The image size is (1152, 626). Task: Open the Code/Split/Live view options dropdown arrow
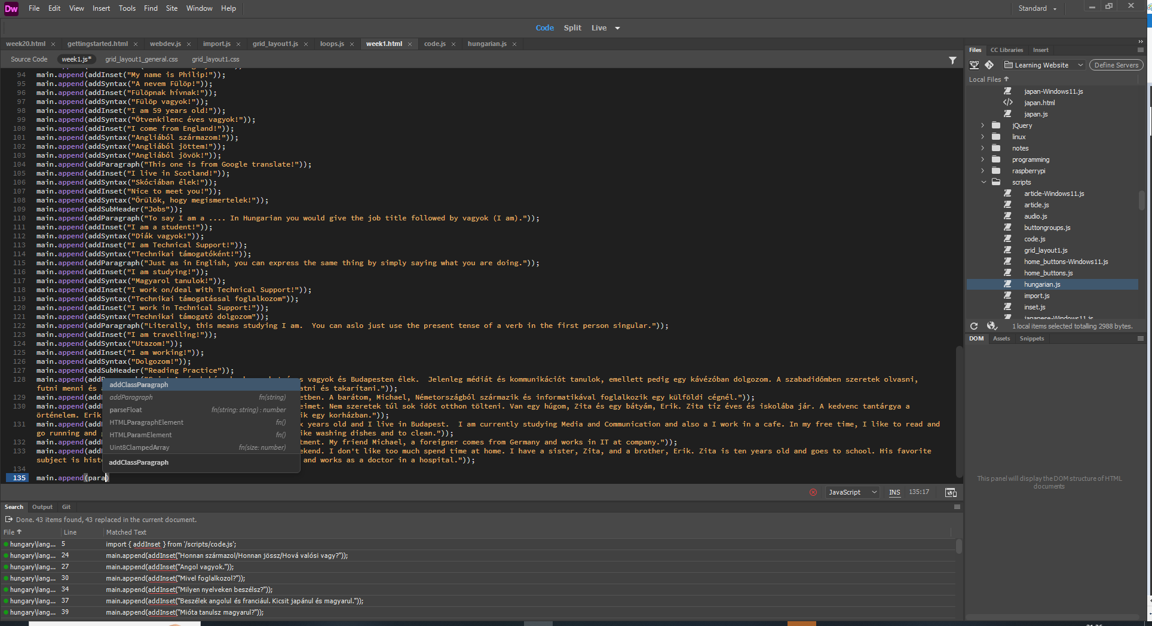pos(617,28)
